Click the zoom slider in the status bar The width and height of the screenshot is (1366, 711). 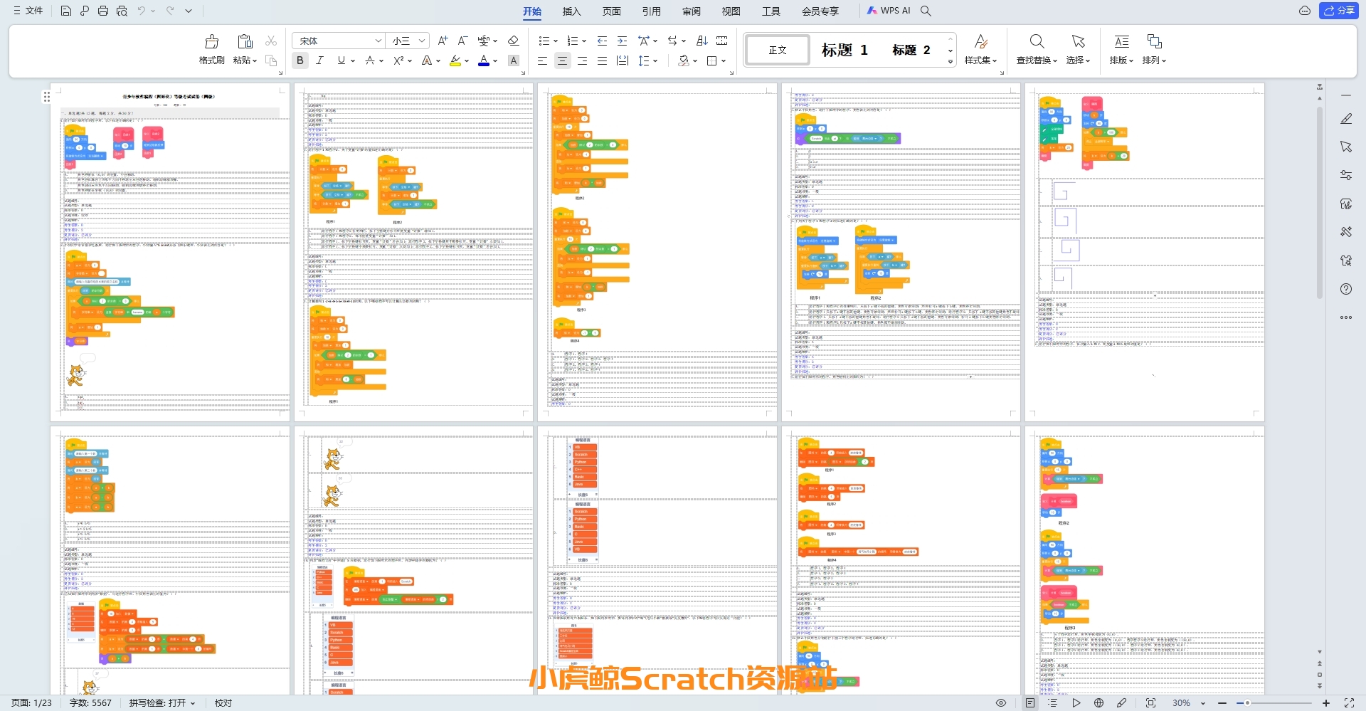tap(1274, 703)
